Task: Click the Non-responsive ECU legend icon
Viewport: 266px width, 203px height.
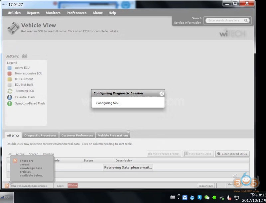Action: coord(10,73)
